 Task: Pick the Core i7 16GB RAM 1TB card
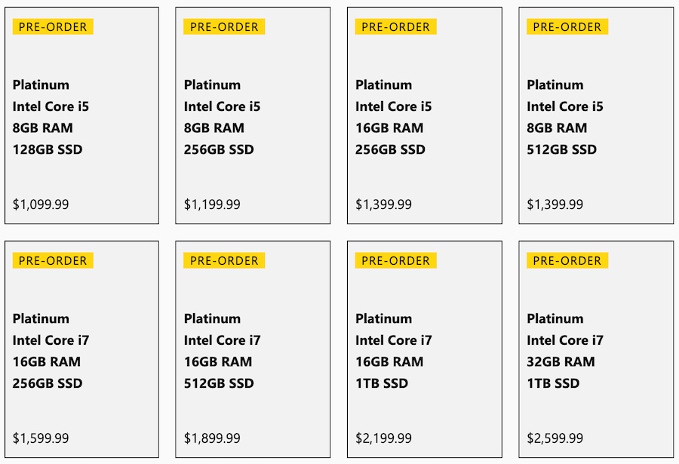tap(424, 351)
